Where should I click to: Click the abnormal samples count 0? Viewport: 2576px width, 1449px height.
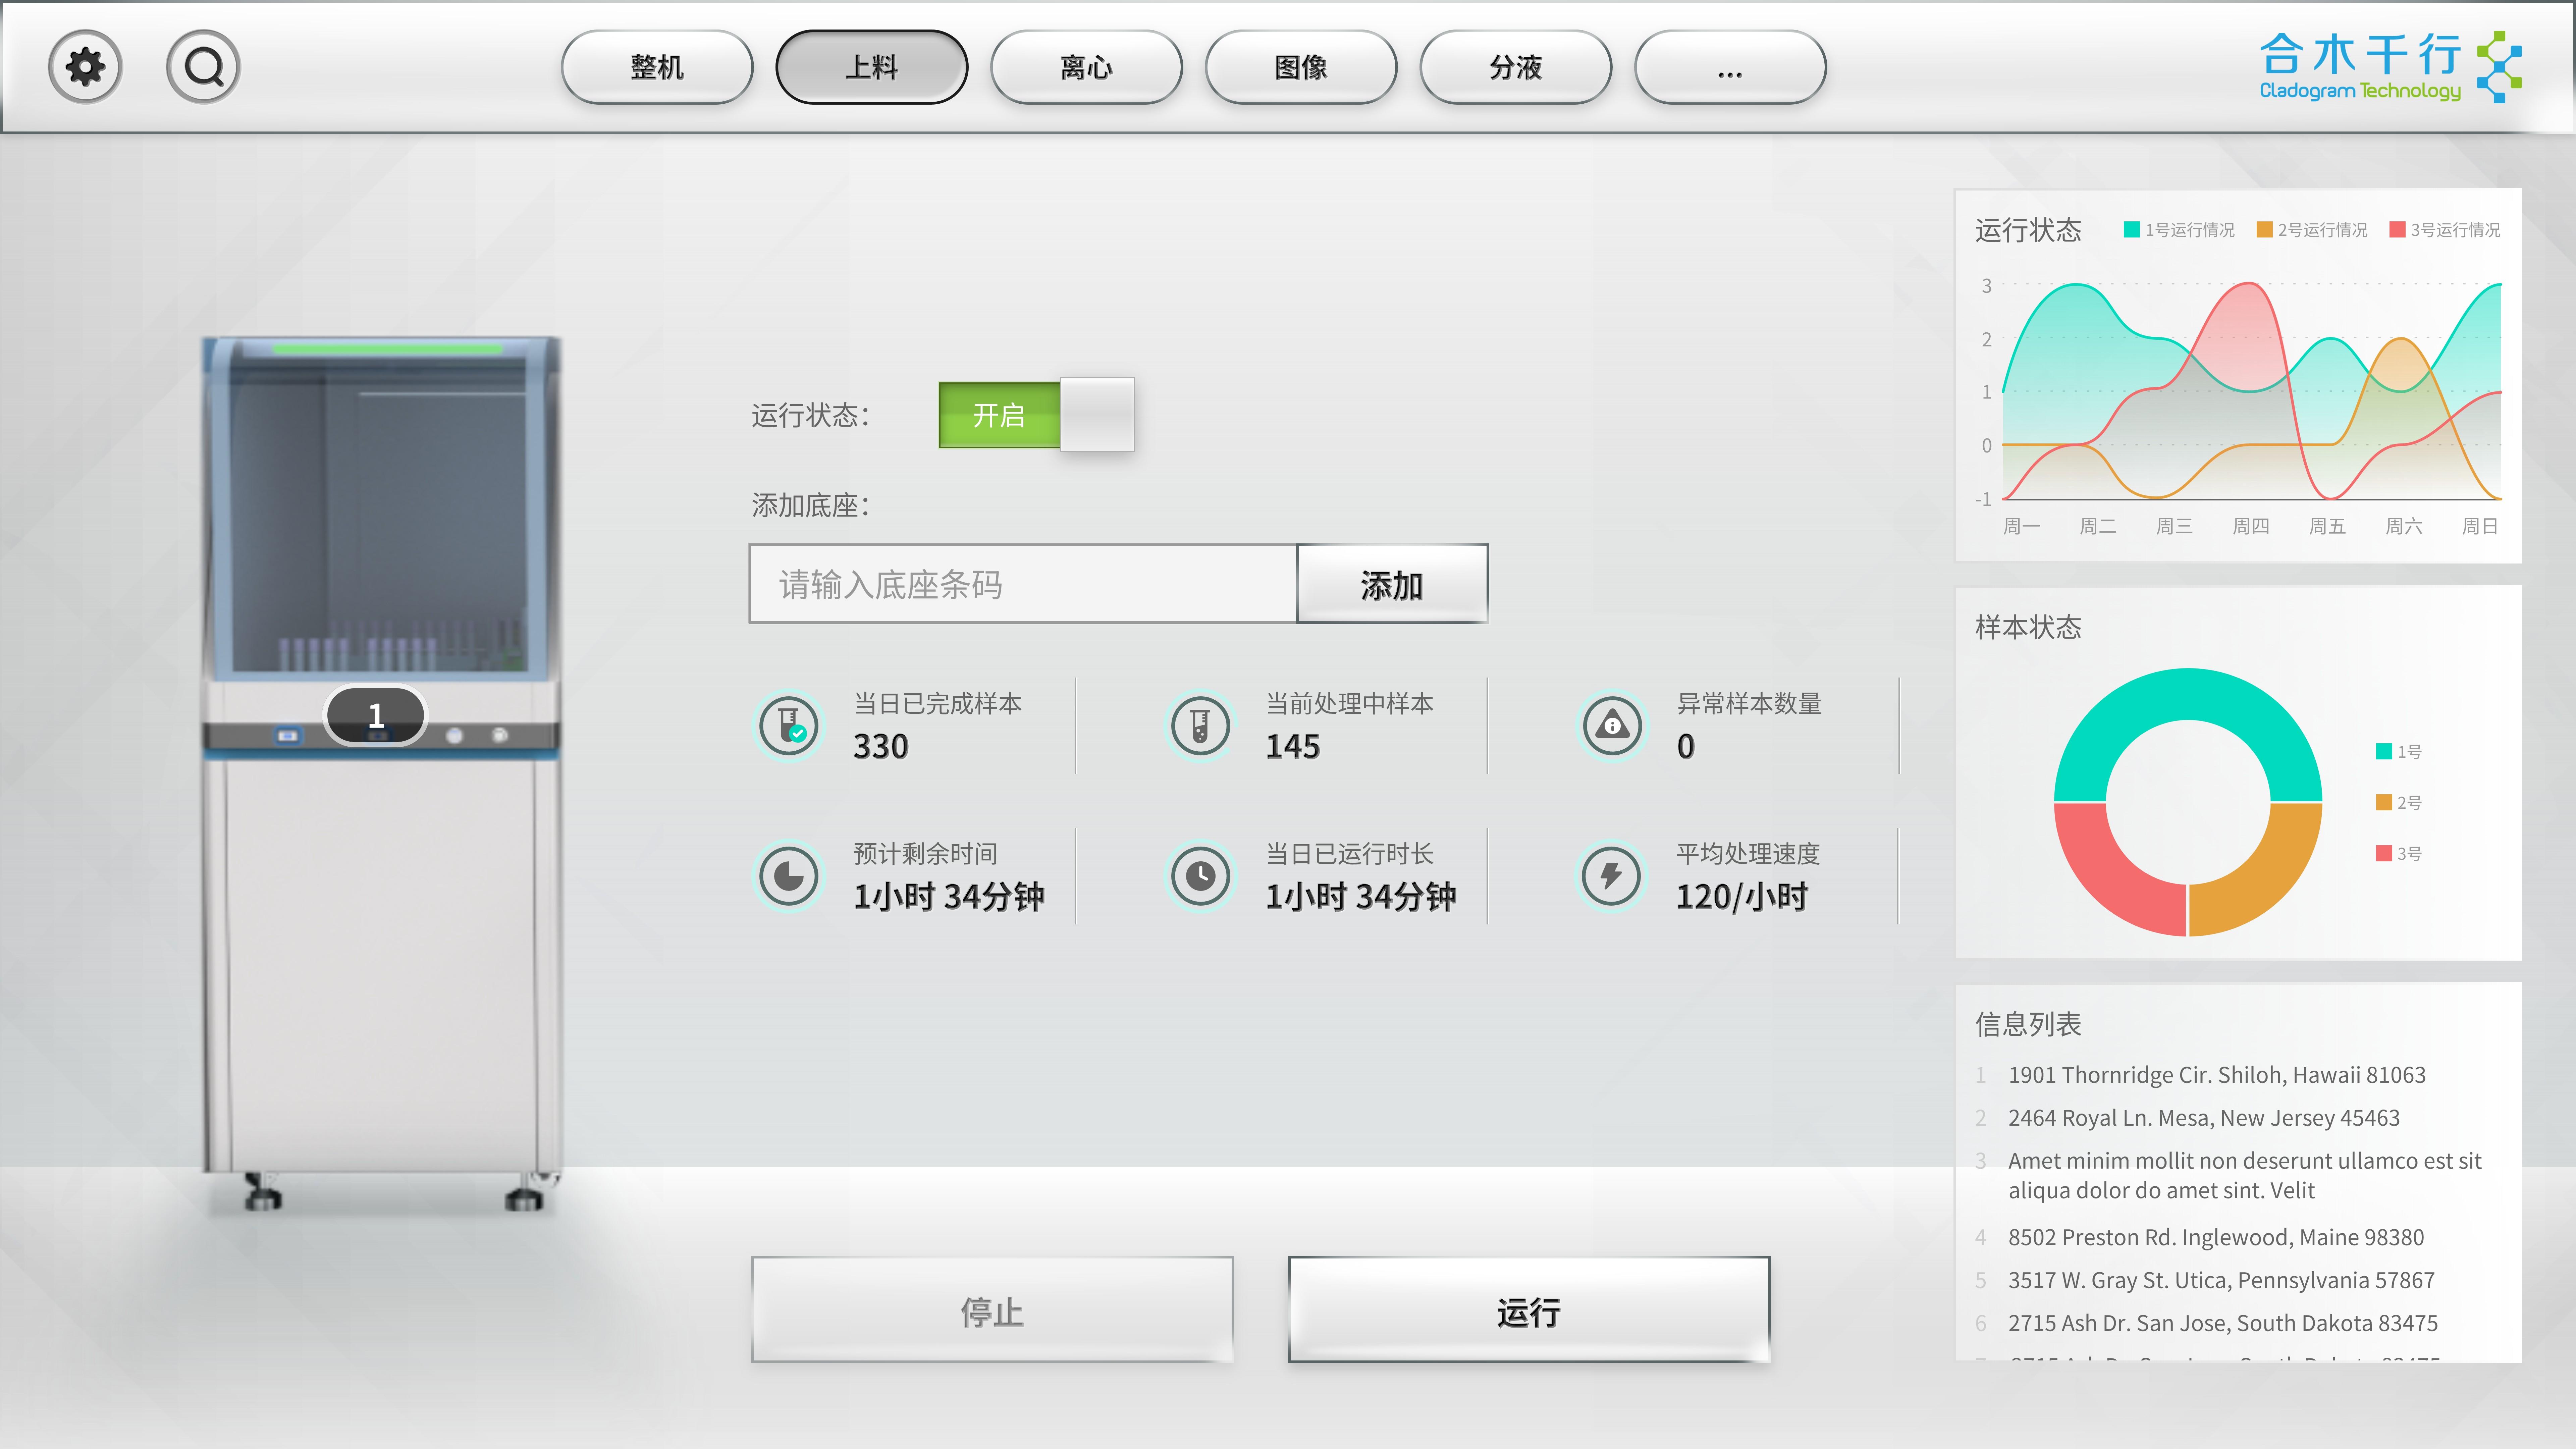1686,747
